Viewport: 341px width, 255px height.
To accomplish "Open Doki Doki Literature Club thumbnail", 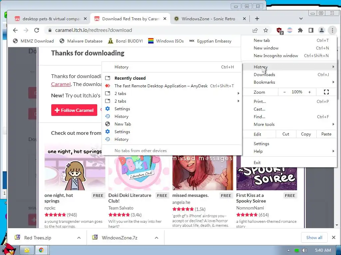I will [139, 173].
